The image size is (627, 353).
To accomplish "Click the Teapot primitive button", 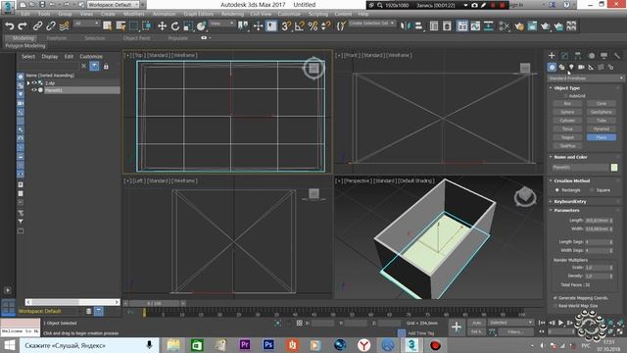I will tap(567, 137).
